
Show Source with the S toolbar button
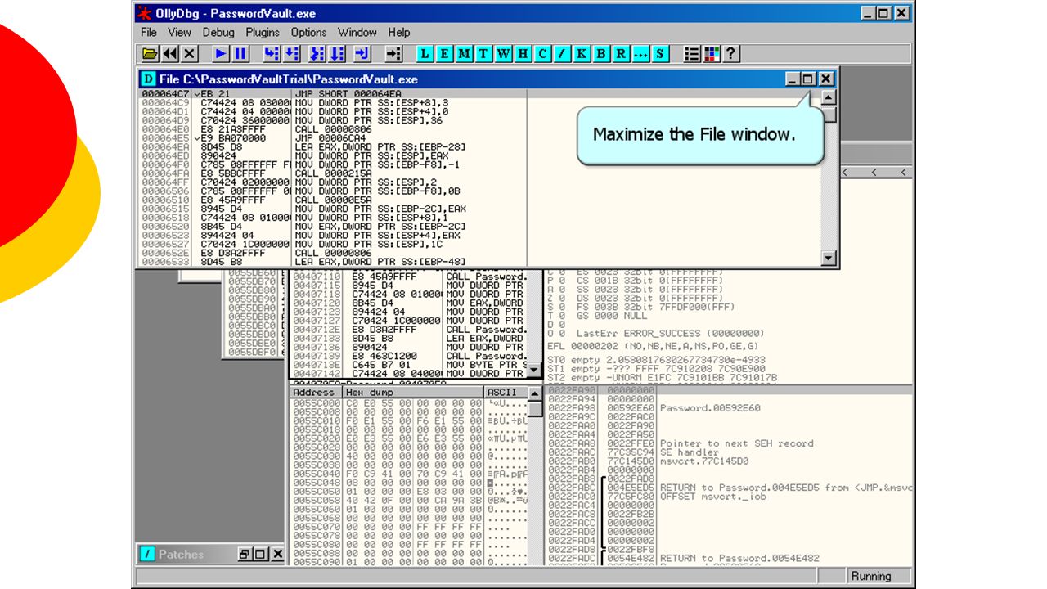point(660,53)
